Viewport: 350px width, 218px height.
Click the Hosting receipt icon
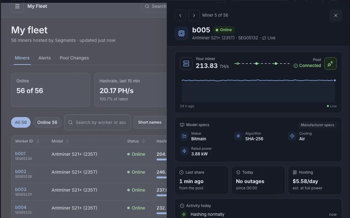coord(295,172)
